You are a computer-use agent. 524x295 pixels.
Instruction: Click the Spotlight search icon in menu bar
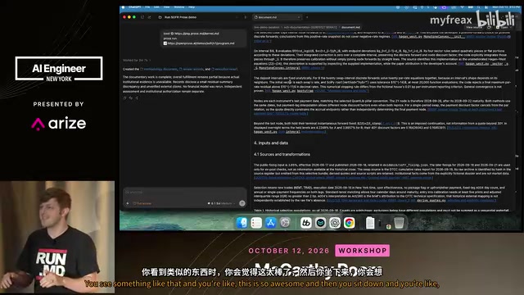coord(478,7)
